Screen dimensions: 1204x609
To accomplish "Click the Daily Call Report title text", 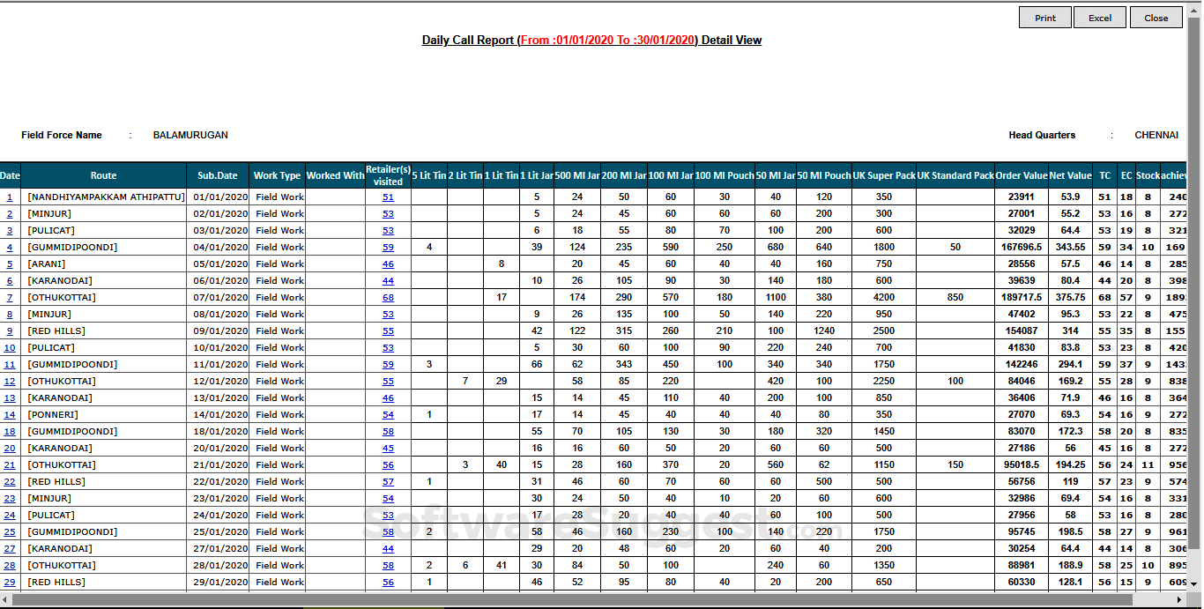I will [x=592, y=40].
